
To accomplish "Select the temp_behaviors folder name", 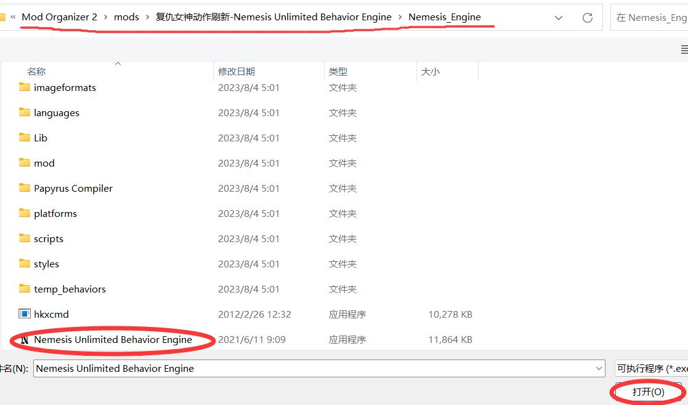I will point(70,289).
